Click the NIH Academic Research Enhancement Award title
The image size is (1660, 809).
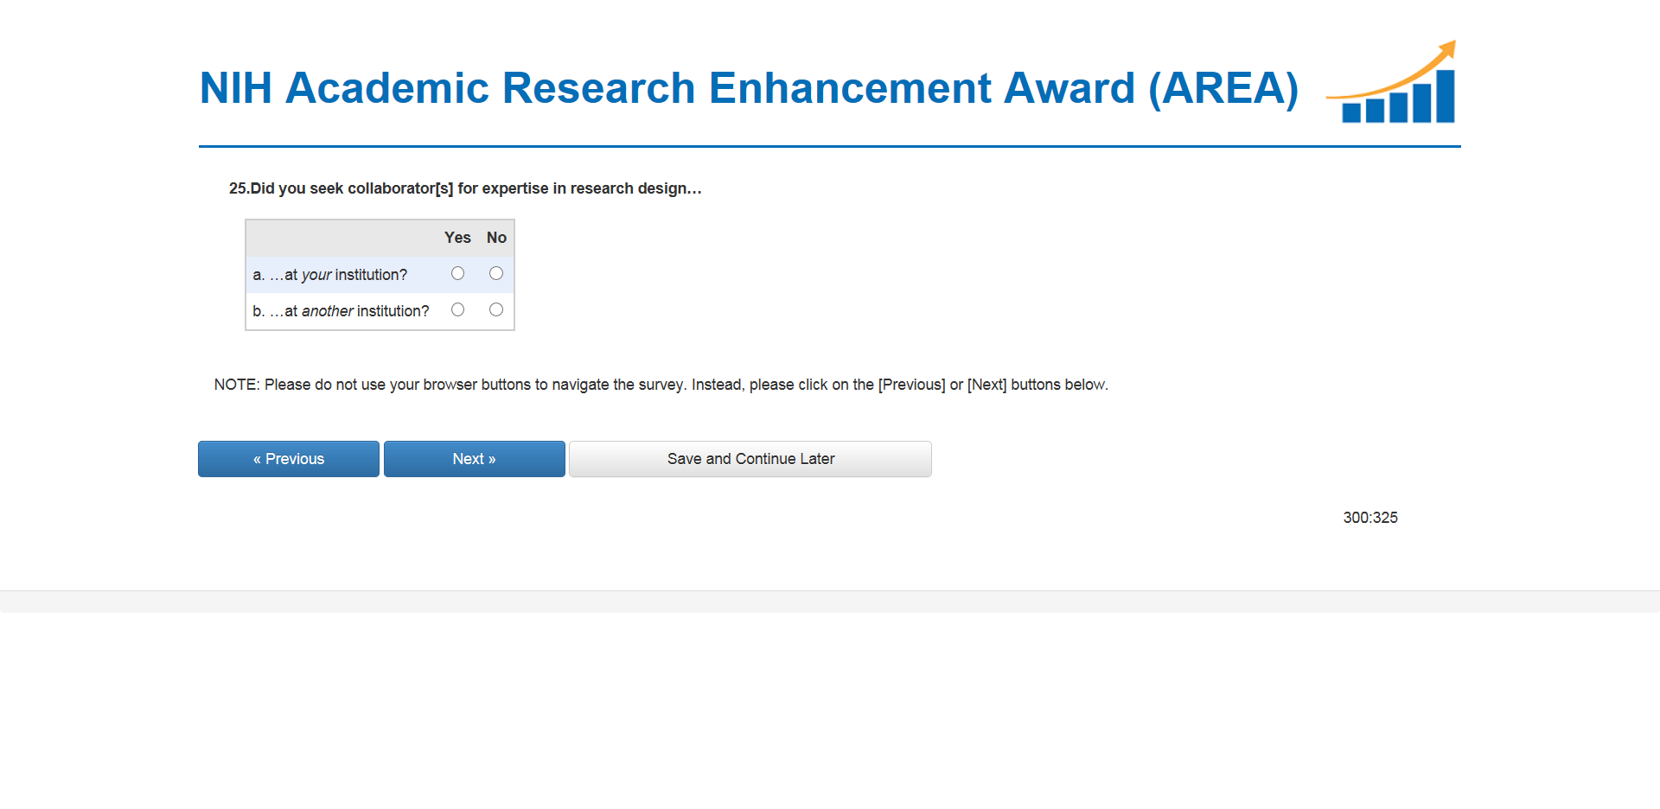pos(748,88)
